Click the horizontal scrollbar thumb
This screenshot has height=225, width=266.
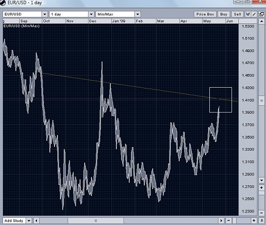(96, 221)
